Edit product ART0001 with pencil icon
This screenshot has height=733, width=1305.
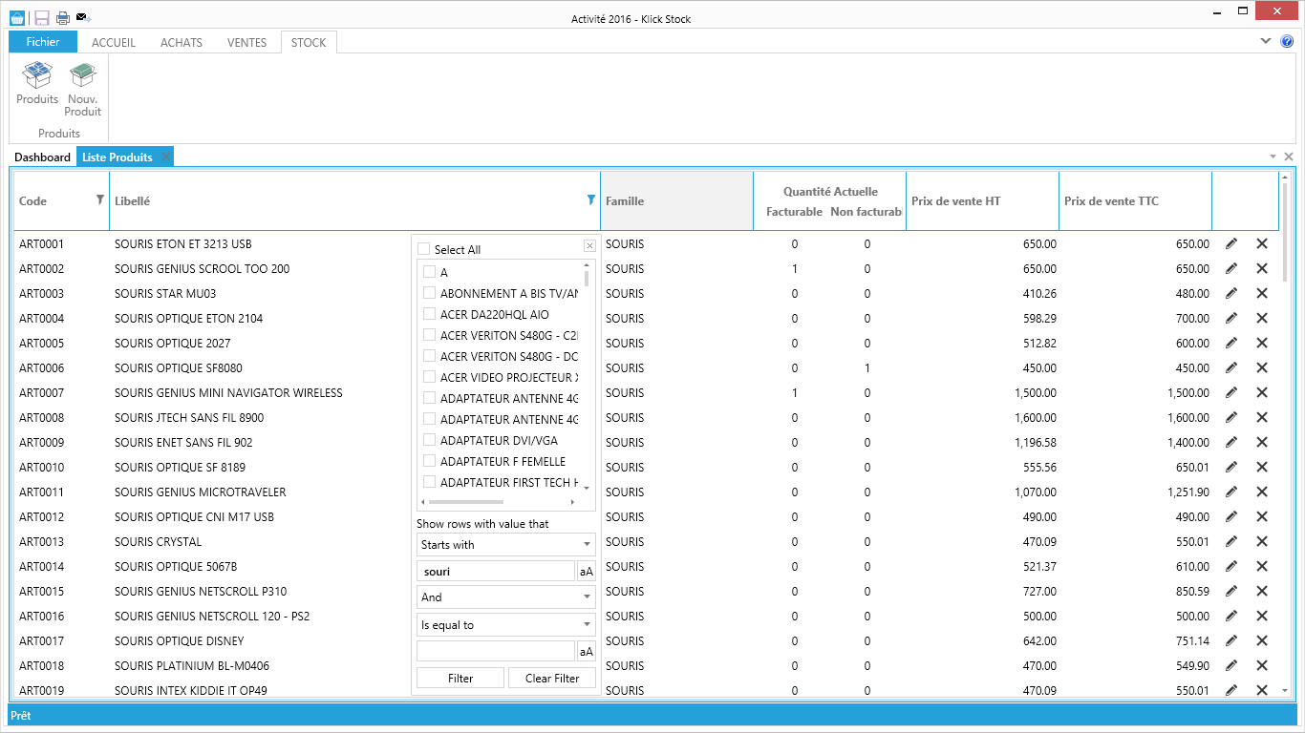(1231, 244)
